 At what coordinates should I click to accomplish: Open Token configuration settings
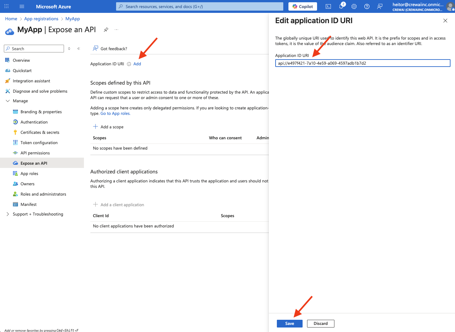[40, 143]
